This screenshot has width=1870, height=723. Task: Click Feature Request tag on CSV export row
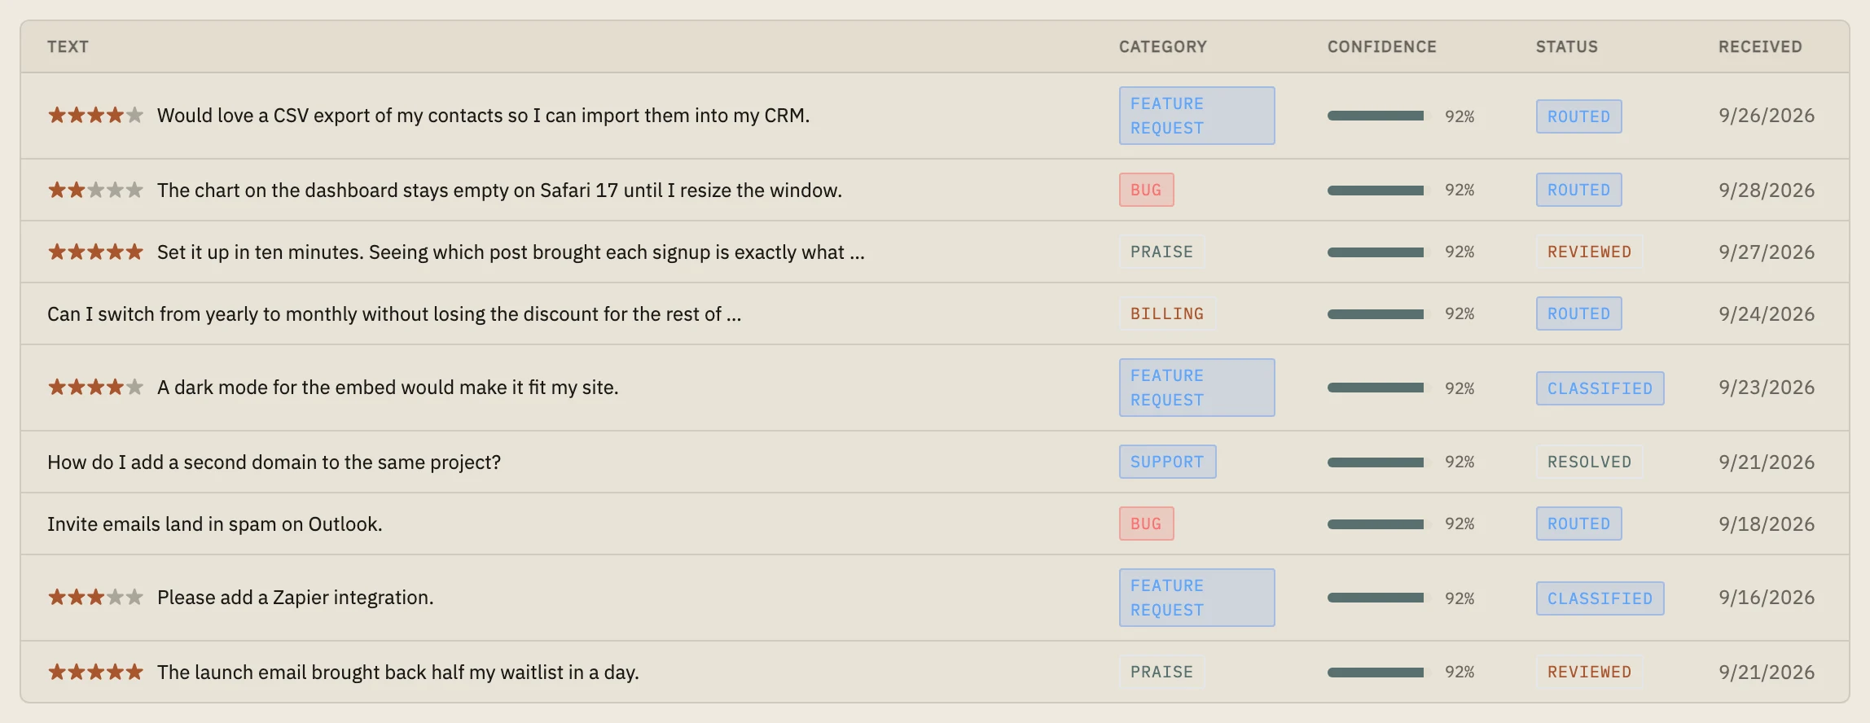tap(1196, 116)
